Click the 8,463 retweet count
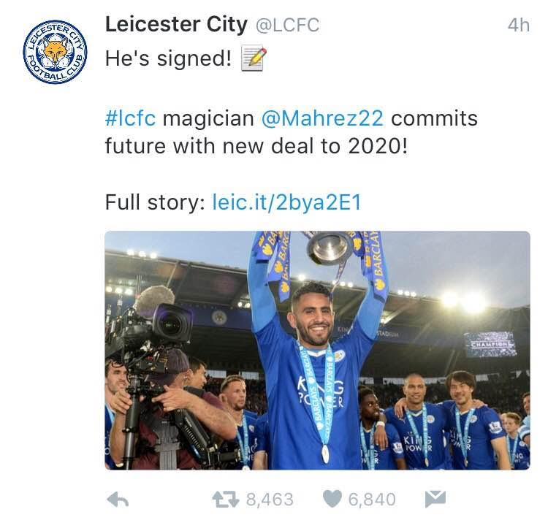Image resolution: width=548 pixels, height=520 pixels. (269, 500)
